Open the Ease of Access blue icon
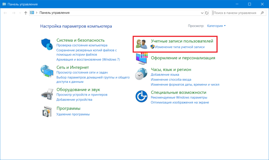The width and height of the screenshot is (269, 160). pyautogui.click(x=141, y=96)
